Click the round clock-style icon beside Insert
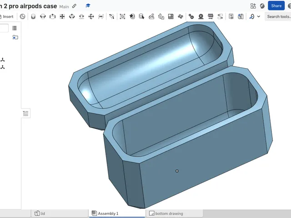 tap(22, 16)
